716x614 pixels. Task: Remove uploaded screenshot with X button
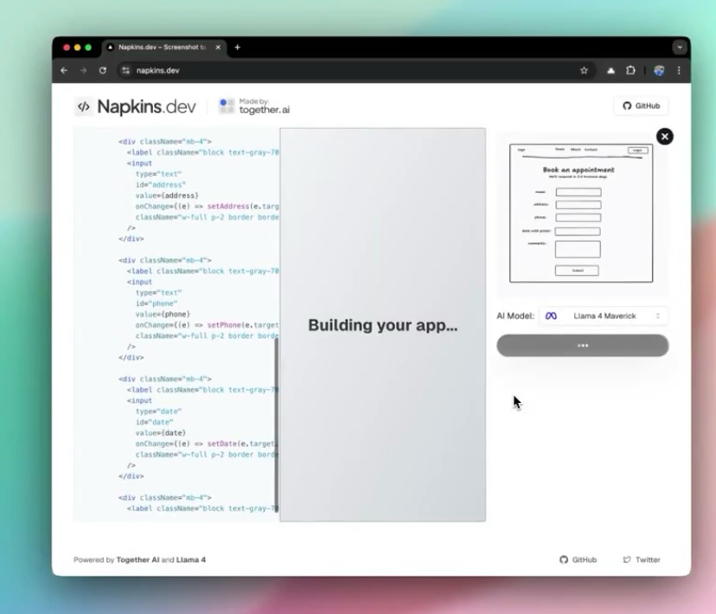pos(665,137)
